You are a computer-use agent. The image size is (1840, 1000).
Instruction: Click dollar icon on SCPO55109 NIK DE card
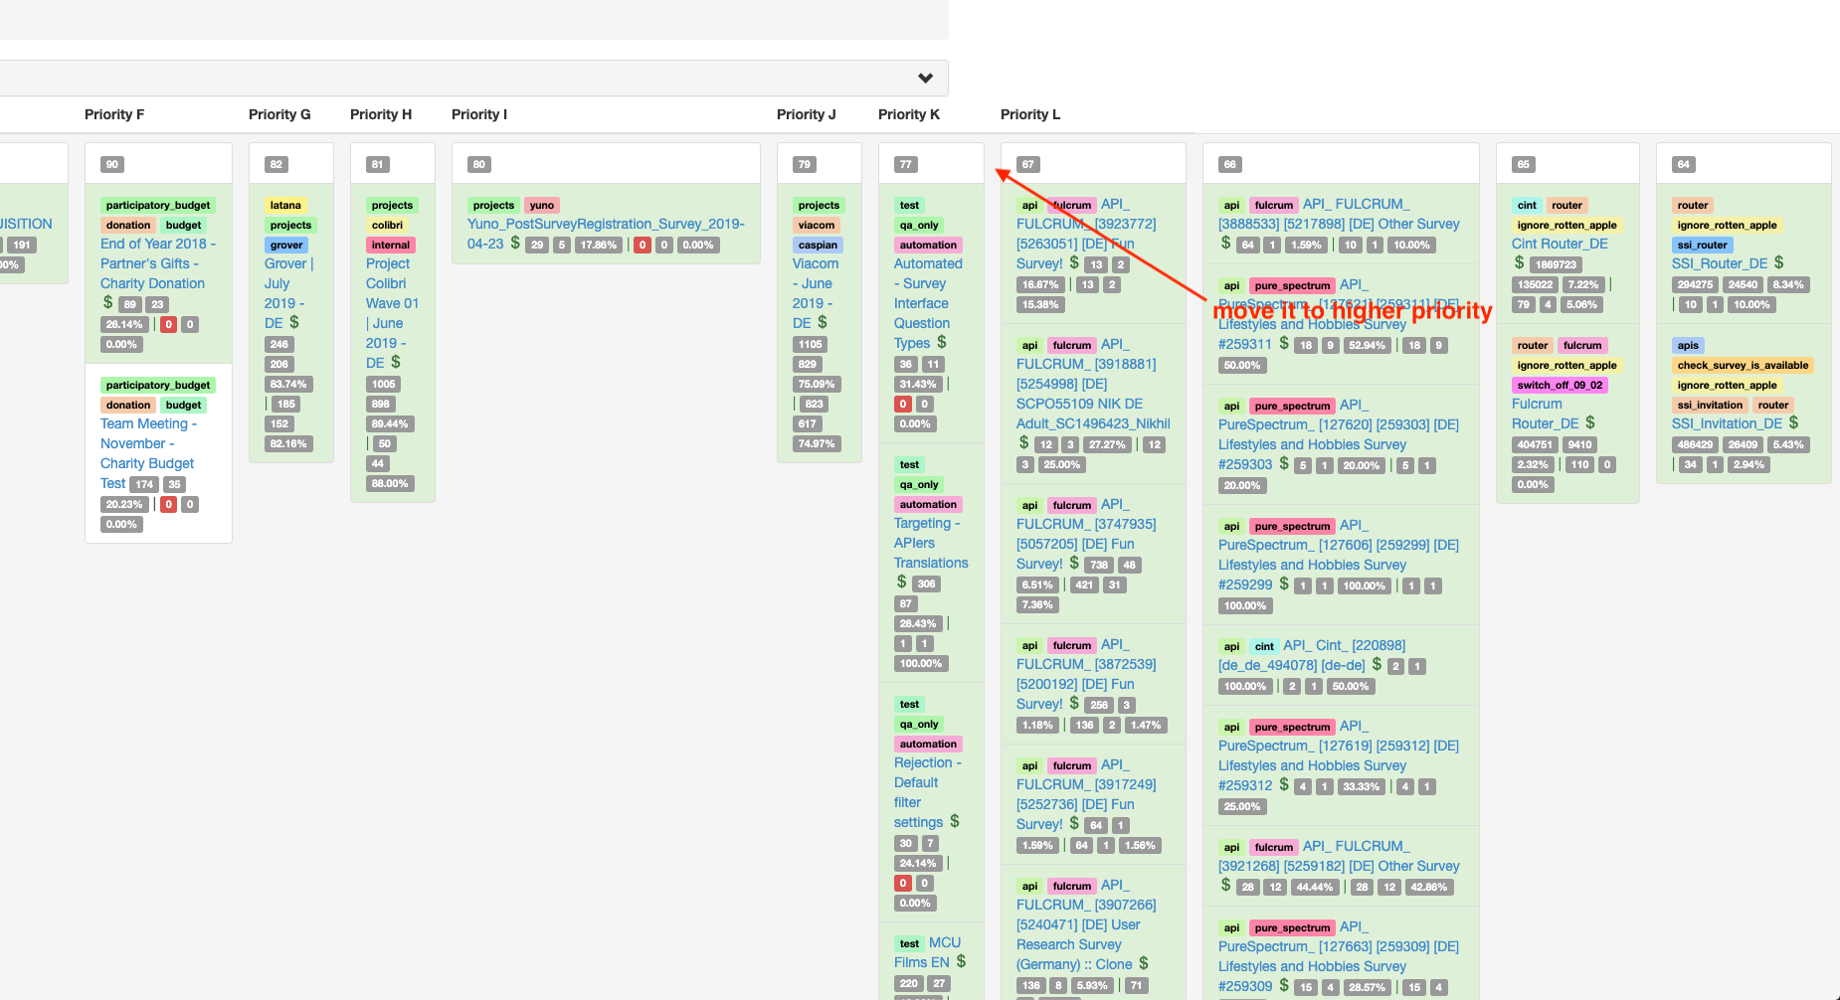pyautogui.click(x=1024, y=442)
